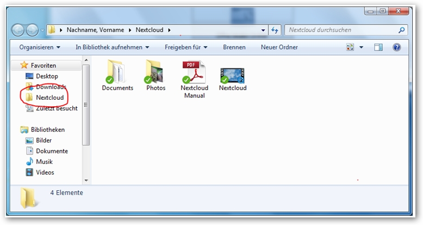
Task: Click the navigation pane scrollbar thumb
Action: click(86, 105)
